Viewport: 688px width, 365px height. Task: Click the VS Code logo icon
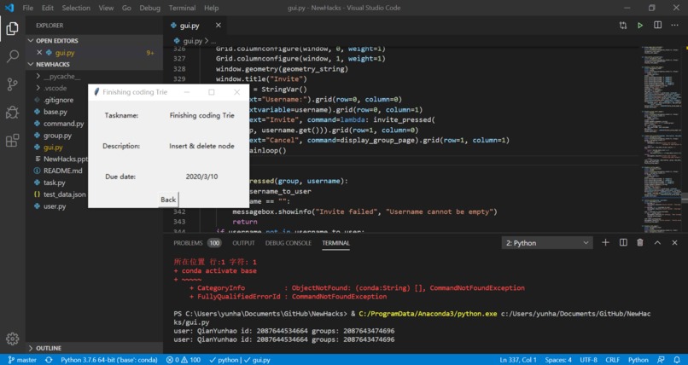tap(9, 8)
